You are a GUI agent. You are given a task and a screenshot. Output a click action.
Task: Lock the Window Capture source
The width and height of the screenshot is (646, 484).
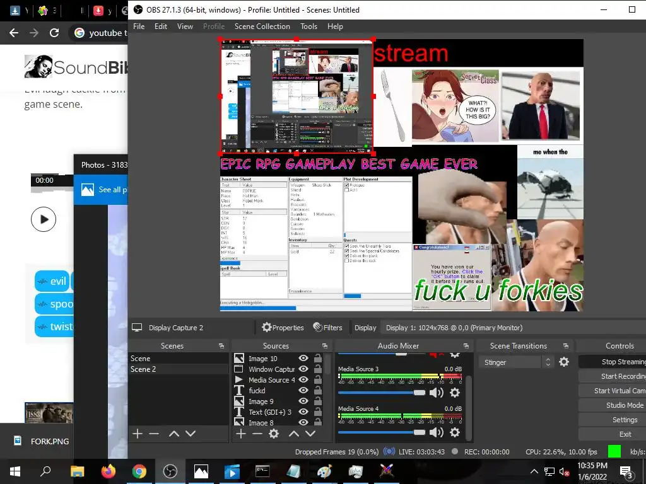(318, 369)
